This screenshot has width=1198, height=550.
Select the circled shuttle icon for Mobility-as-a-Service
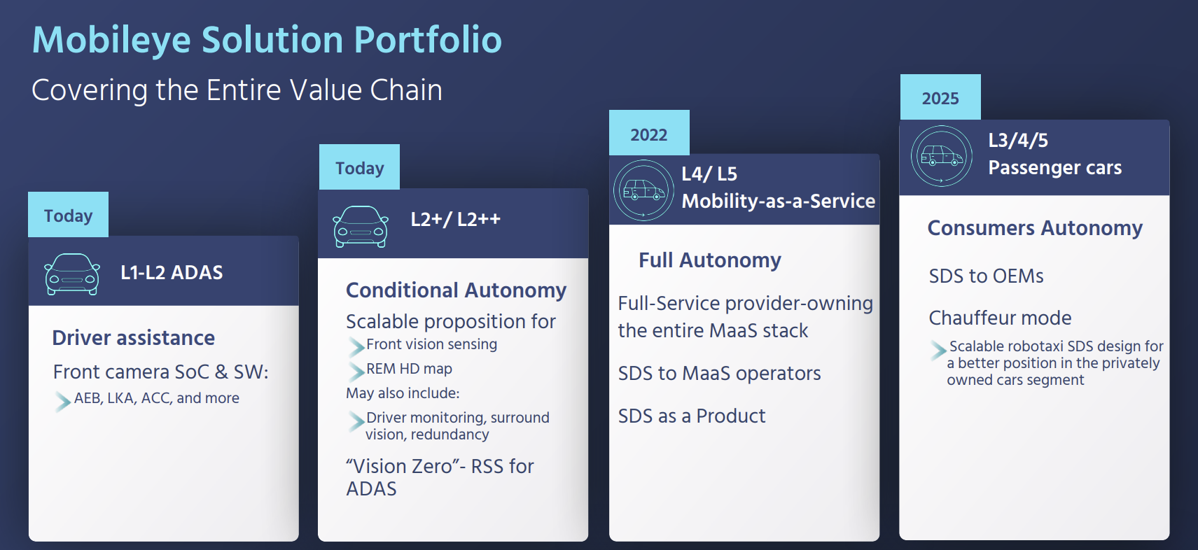[x=643, y=190]
